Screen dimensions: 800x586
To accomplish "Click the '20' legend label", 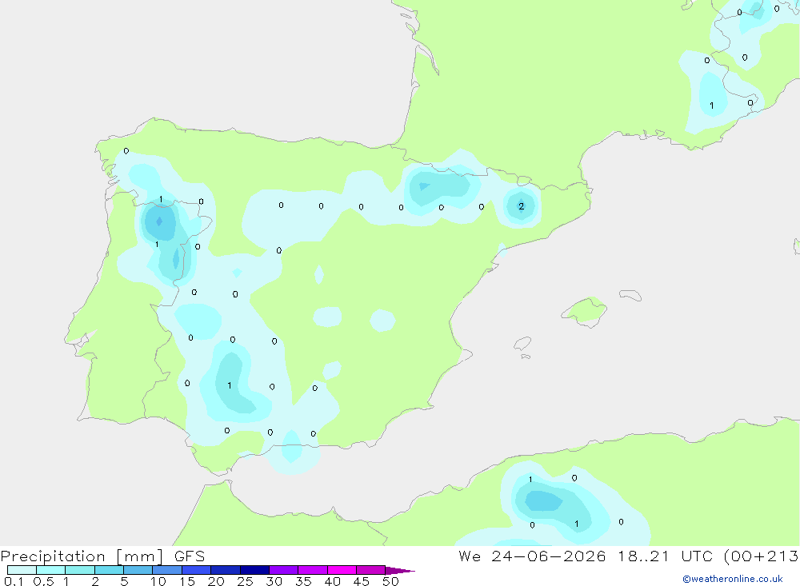I will click(x=216, y=581).
